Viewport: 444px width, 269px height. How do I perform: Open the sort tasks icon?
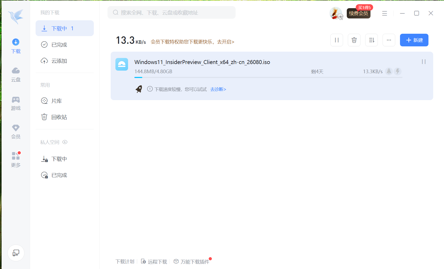tap(371, 40)
